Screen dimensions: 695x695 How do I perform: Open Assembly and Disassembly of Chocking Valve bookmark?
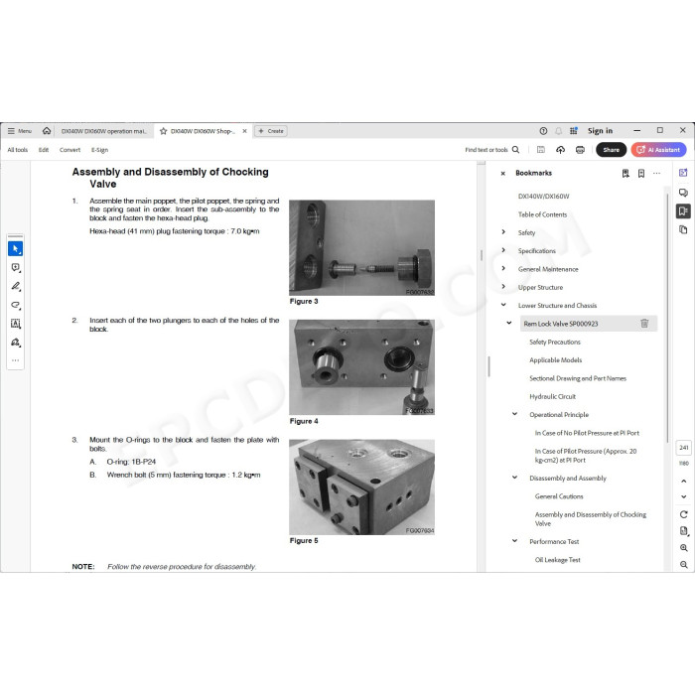(591, 519)
